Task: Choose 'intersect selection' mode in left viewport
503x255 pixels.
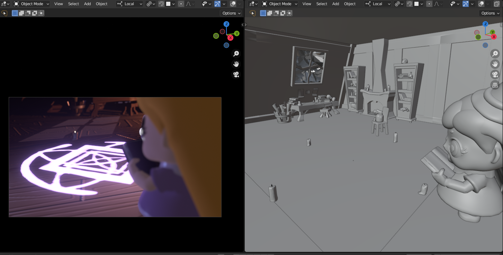Action: click(41, 13)
